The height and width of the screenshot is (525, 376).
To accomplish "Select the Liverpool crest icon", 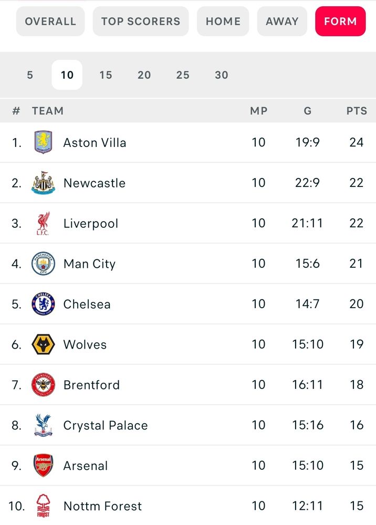I will (43, 223).
